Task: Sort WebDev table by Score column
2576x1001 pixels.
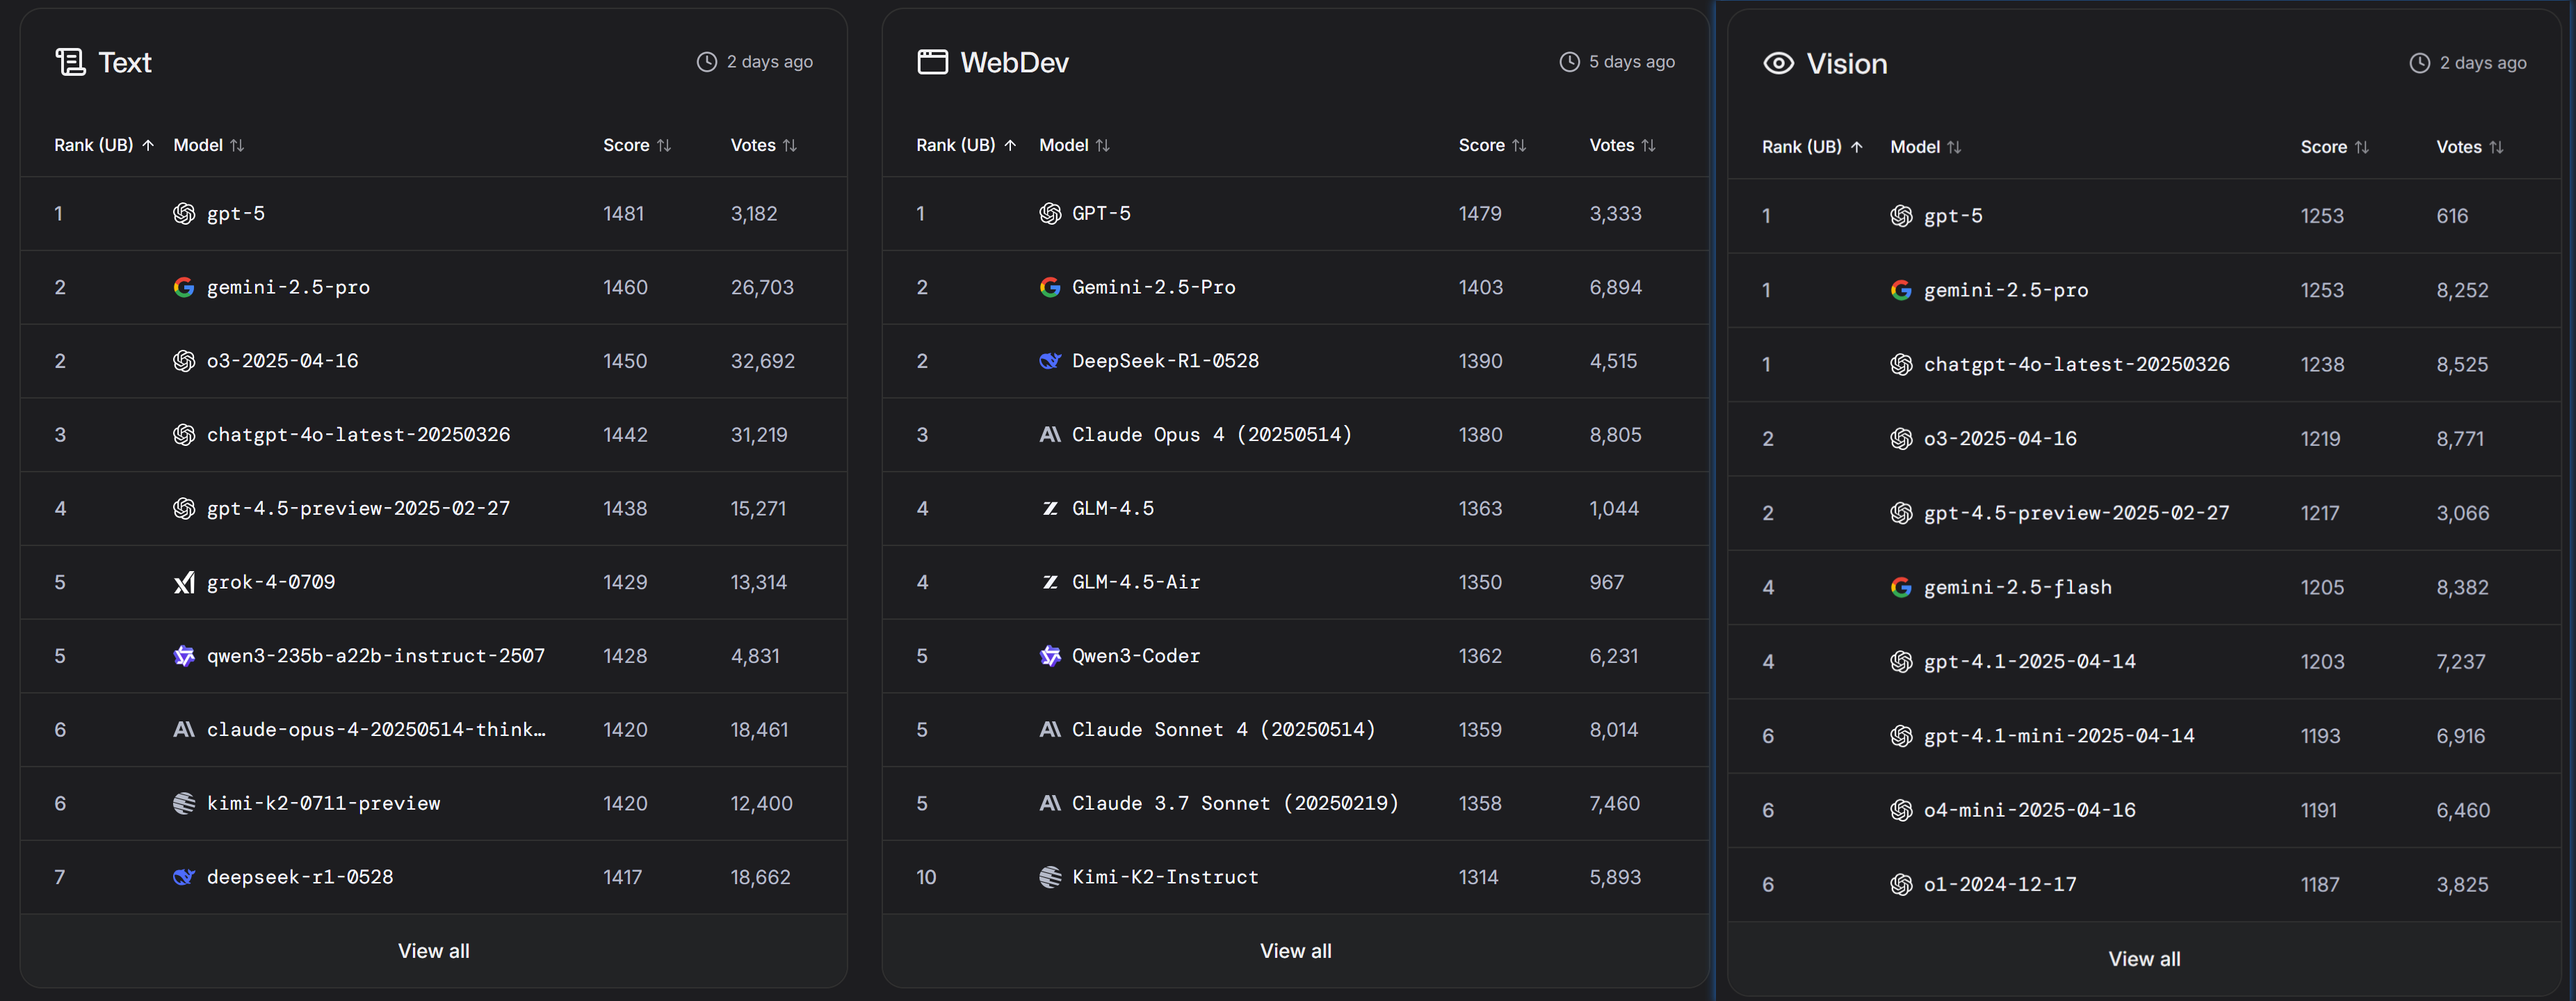Action: [1492, 145]
